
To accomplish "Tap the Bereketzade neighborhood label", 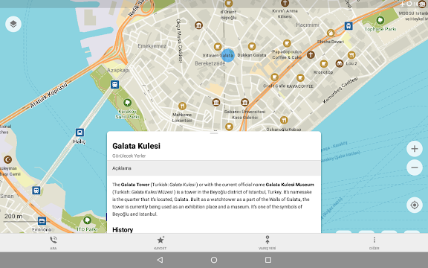I will pos(210,63).
